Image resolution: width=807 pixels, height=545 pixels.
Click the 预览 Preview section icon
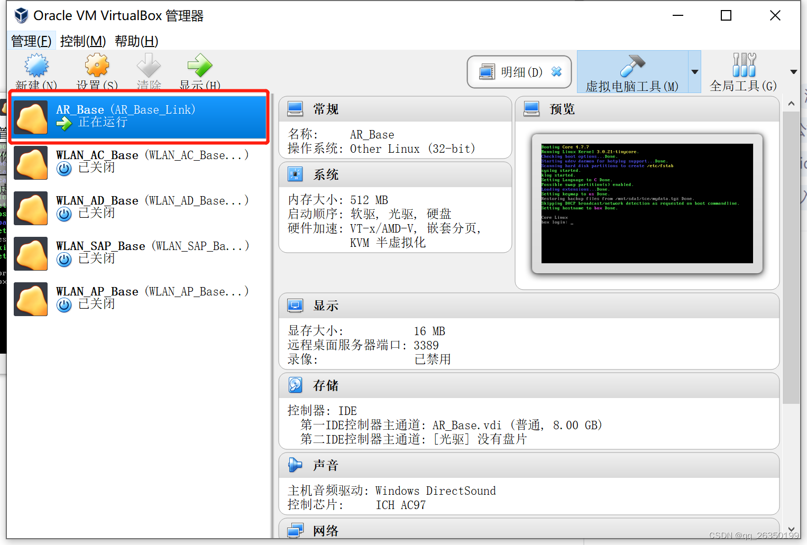pyautogui.click(x=531, y=109)
